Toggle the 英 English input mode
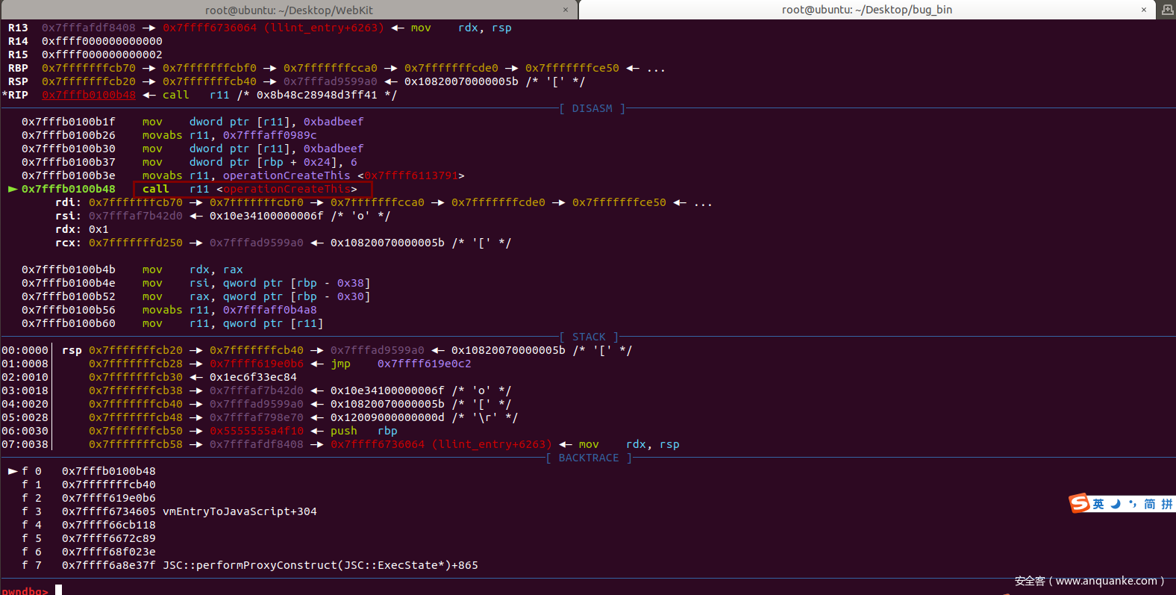This screenshot has height=595, width=1176. point(1098,505)
